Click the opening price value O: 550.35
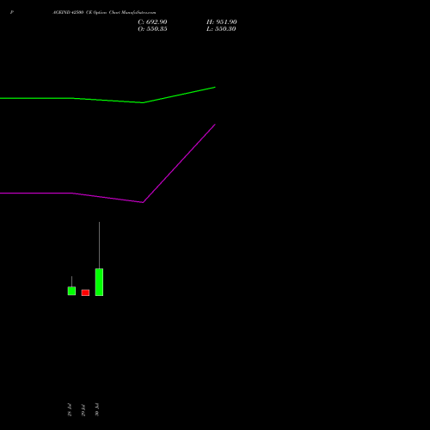430x430 pixels. 152,29
